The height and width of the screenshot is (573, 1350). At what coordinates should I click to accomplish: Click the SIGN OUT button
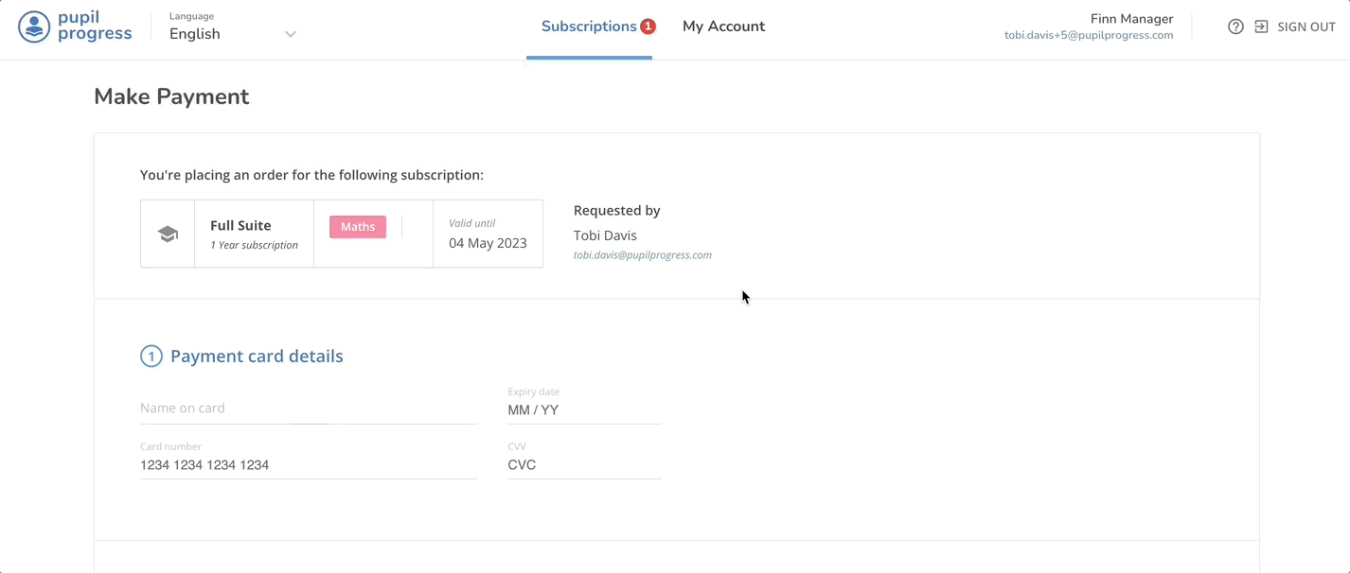pyautogui.click(x=1306, y=26)
